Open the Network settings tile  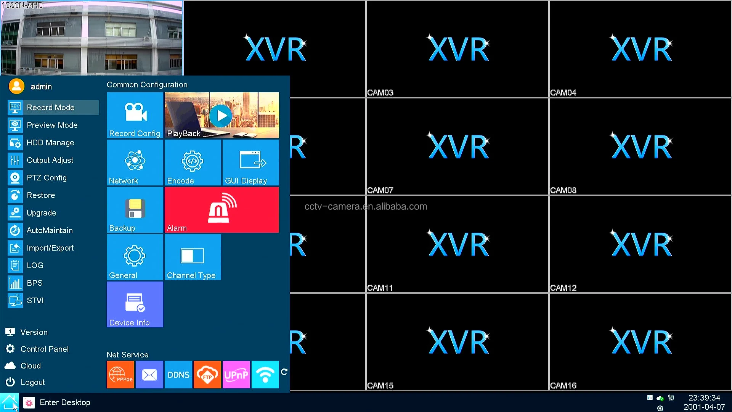pos(135,163)
